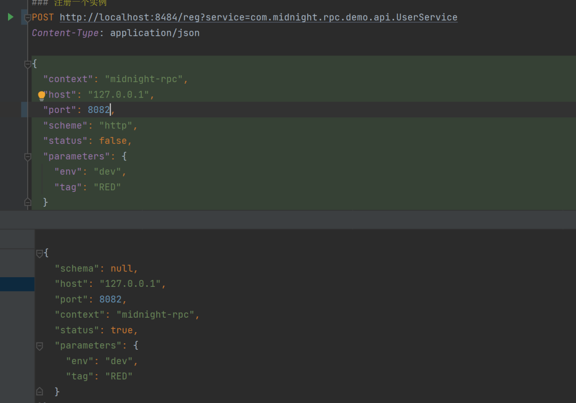The height and width of the screenshot is (403, 576).
Task: Collapse the request "parameters" object fold
Action: coord(28,157)
